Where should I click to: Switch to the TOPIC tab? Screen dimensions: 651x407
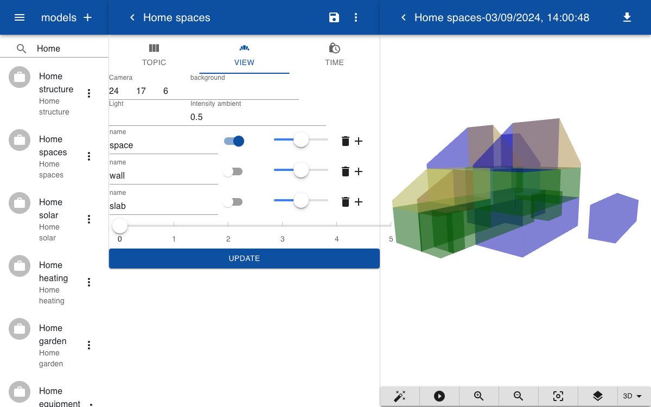click(x=154, y=55)
